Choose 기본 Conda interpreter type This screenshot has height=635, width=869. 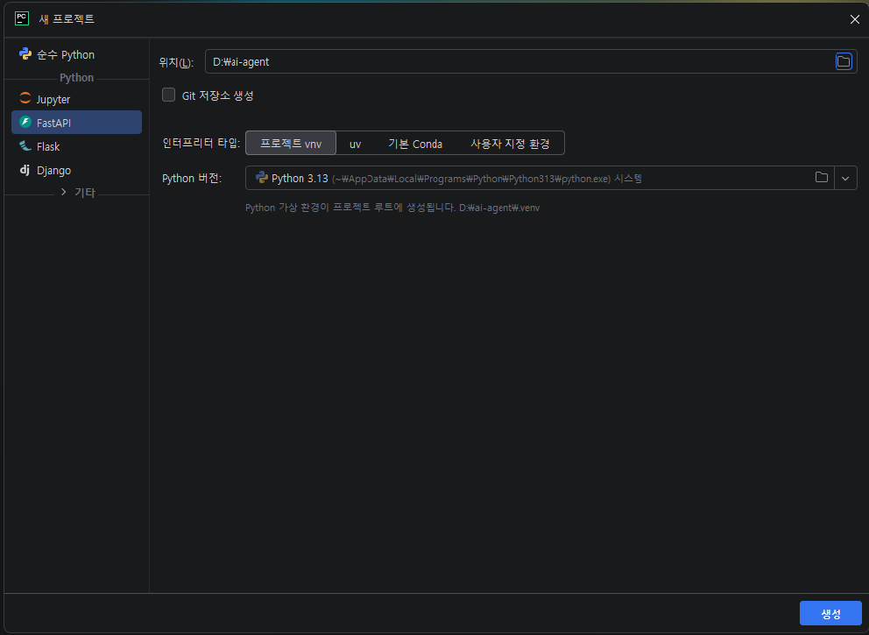(x=415, y=143)
